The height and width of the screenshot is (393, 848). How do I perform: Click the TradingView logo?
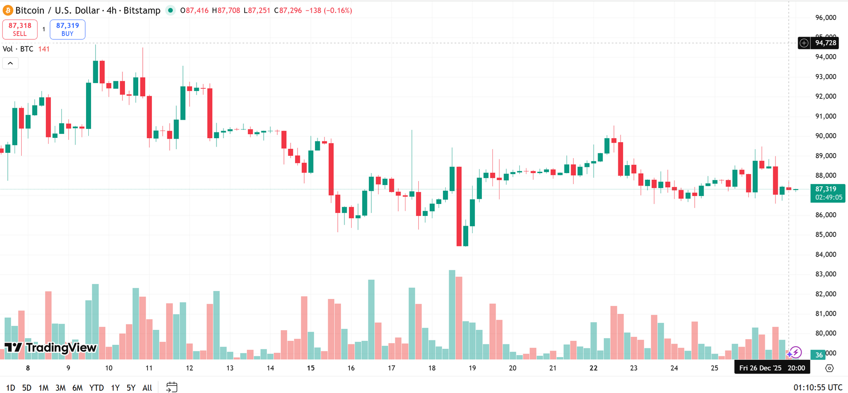click(x=50, y=348)
